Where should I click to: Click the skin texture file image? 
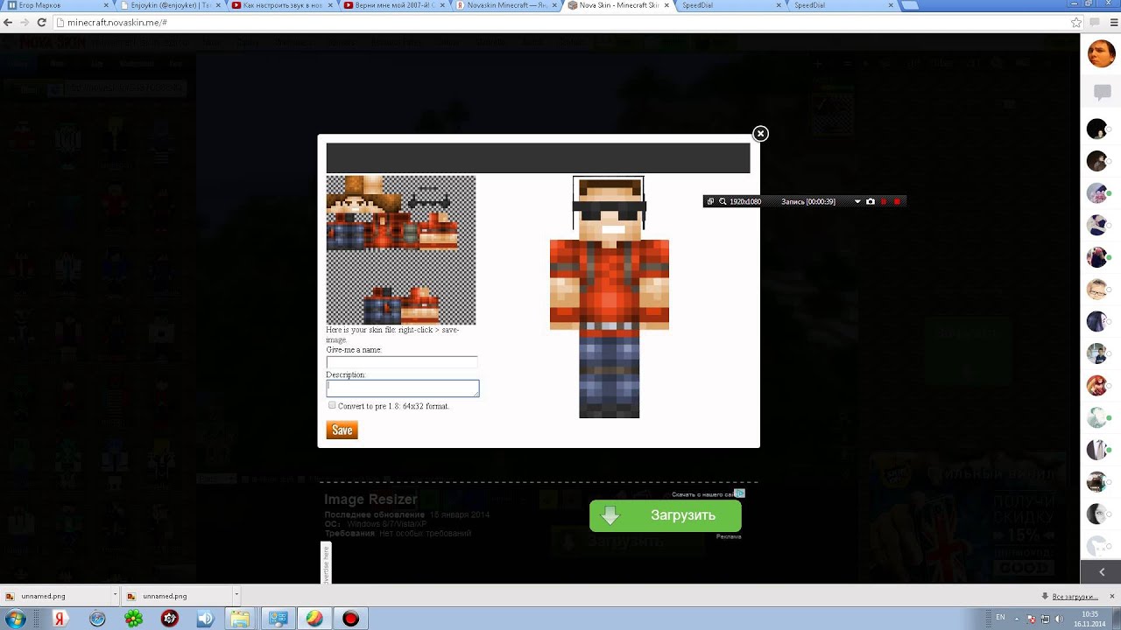(x=401, y=250)
